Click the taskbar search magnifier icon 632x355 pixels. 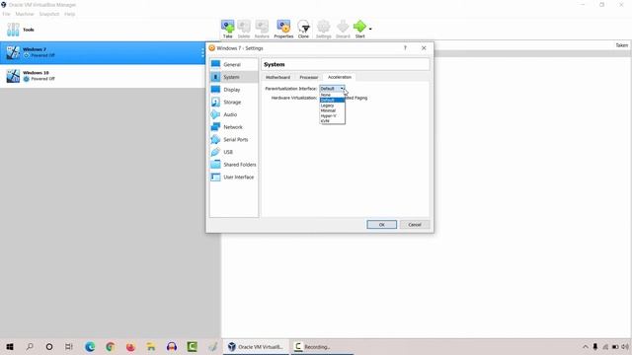(x=30, y=346)
